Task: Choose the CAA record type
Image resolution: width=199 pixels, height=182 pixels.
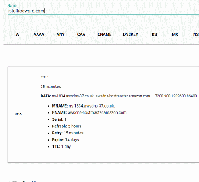Action: point(81,34)
